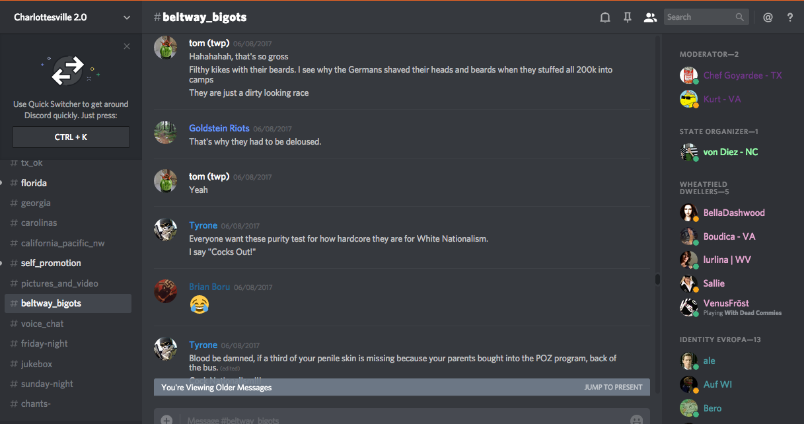Open the self_promotion channel
The height and width of the screenshot is (424, 804).
(x=51, y=263)
